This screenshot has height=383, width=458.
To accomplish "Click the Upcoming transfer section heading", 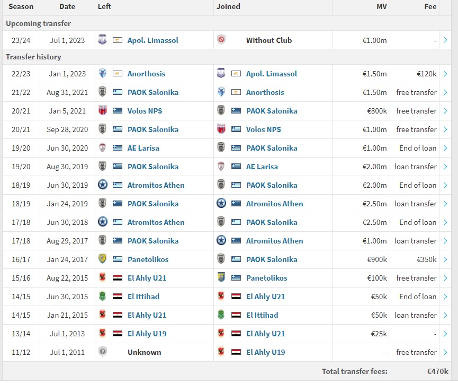I will click(38, 24).
